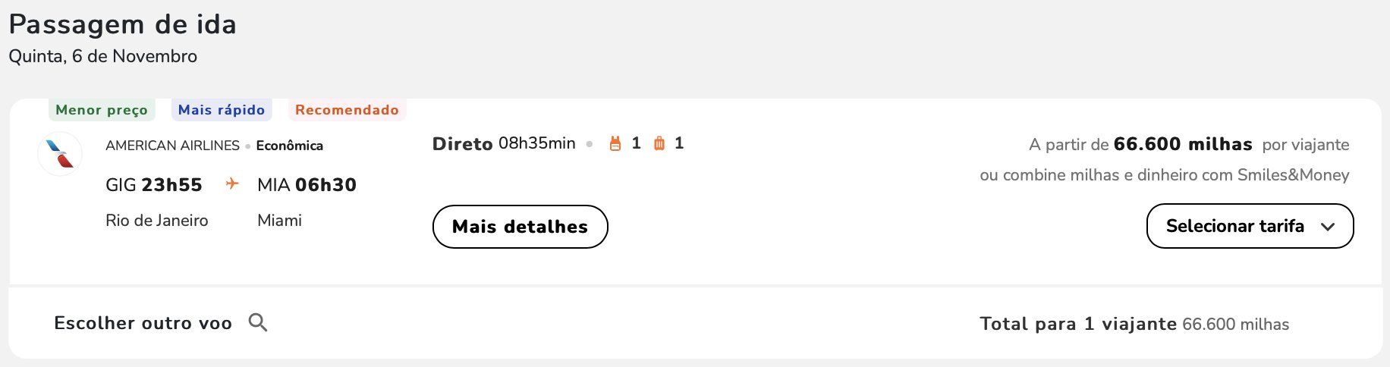Viewport: 1390px width, 367px height.
Task: Click the backpack personal item icon
Action: (615, 143)
